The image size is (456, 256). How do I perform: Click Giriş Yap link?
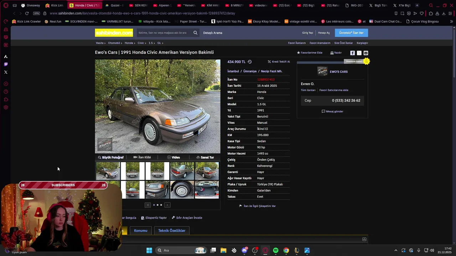click(307, 33)
